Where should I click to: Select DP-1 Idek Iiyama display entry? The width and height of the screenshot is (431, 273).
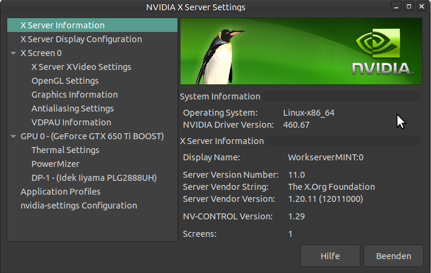point(94,178)
